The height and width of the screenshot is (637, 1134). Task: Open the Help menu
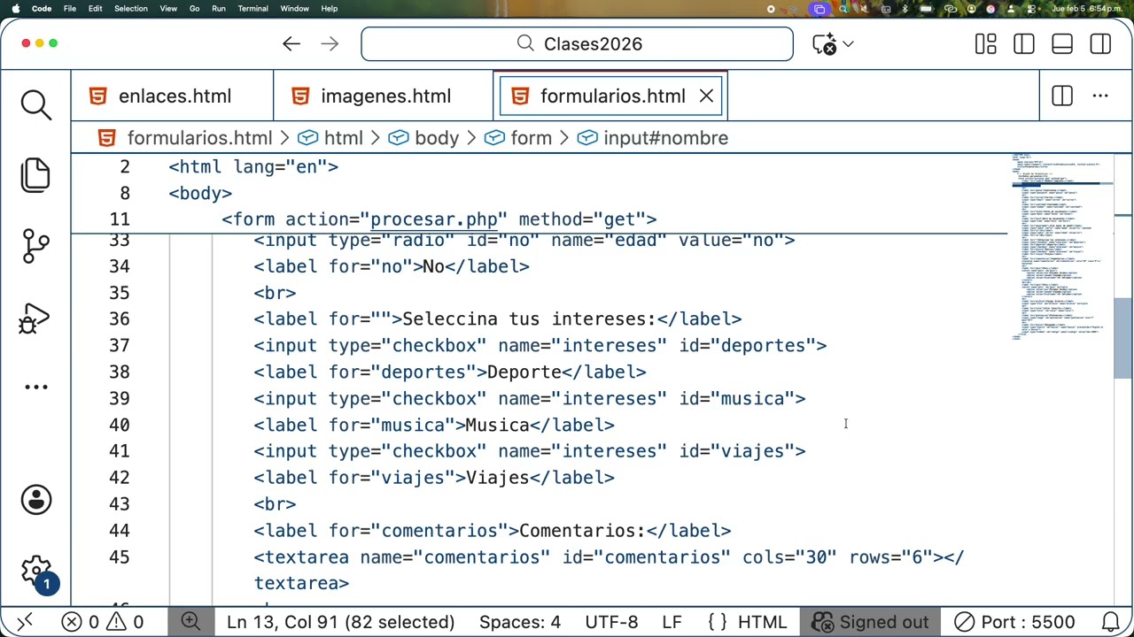pyautogui.click(x=330, y=9)
